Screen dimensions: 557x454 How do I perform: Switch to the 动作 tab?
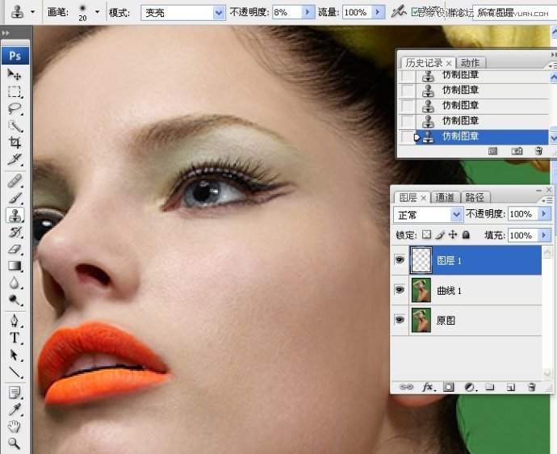[x=470, y=62]
